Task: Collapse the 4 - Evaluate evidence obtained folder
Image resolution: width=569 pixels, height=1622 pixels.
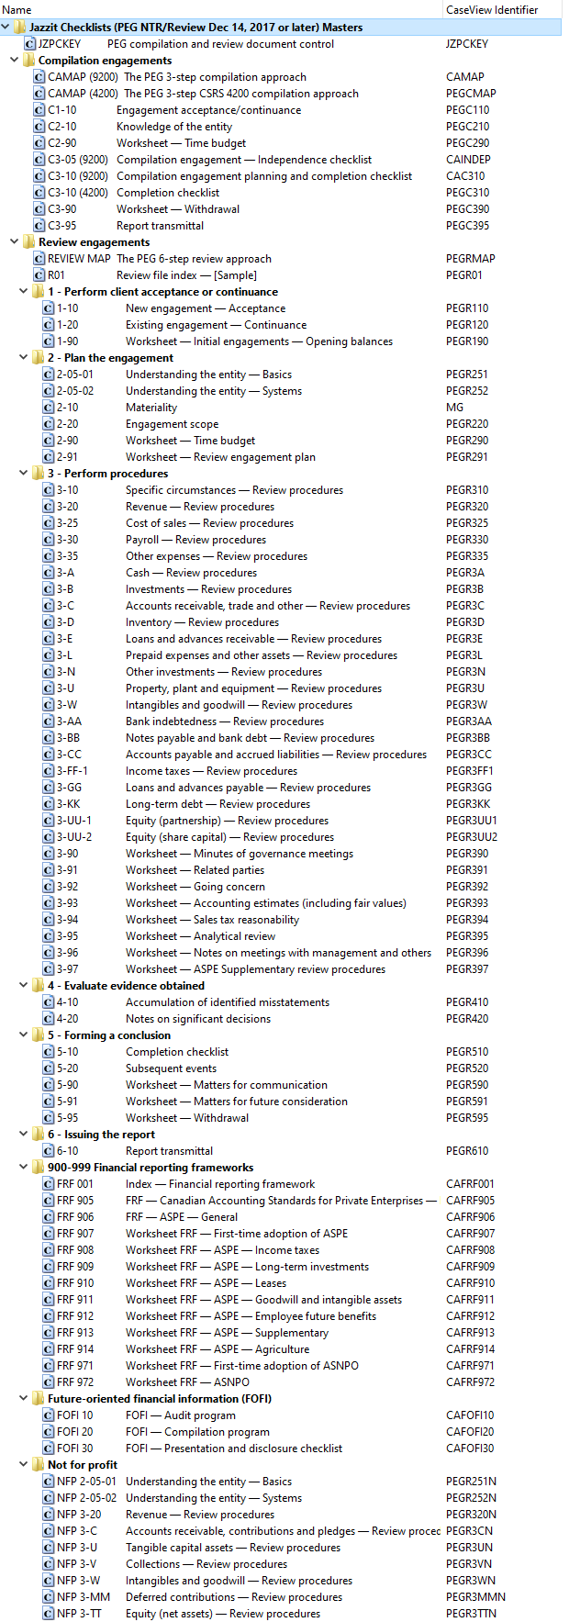Action: click(24, 986)
